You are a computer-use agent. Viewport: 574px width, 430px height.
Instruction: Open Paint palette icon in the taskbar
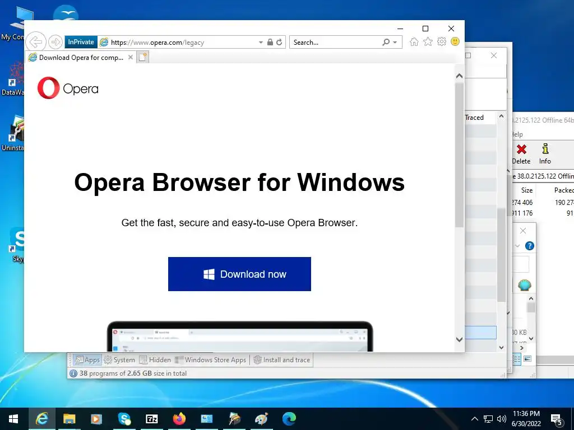point(261,419)
